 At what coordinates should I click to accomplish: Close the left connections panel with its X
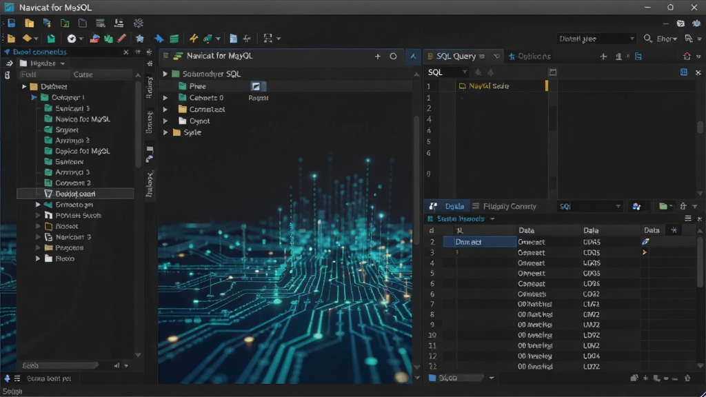click(x=126, y=52)
